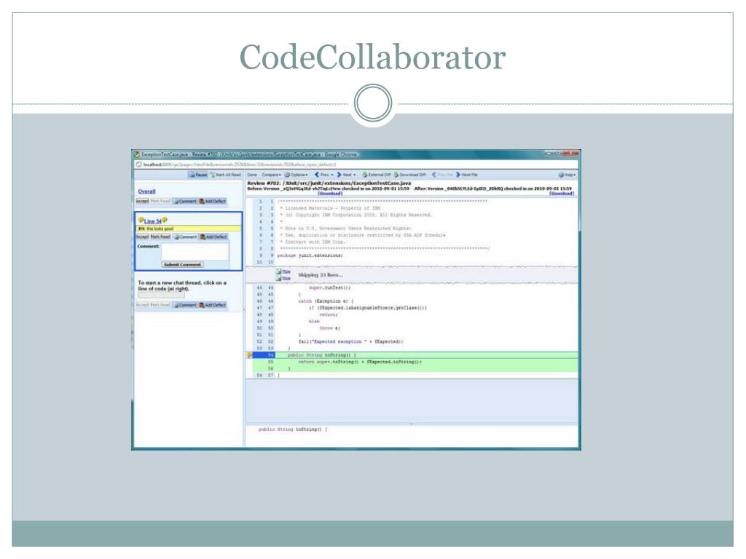Go to the Next File arrow
746x559 pixels.
[466, 175]
